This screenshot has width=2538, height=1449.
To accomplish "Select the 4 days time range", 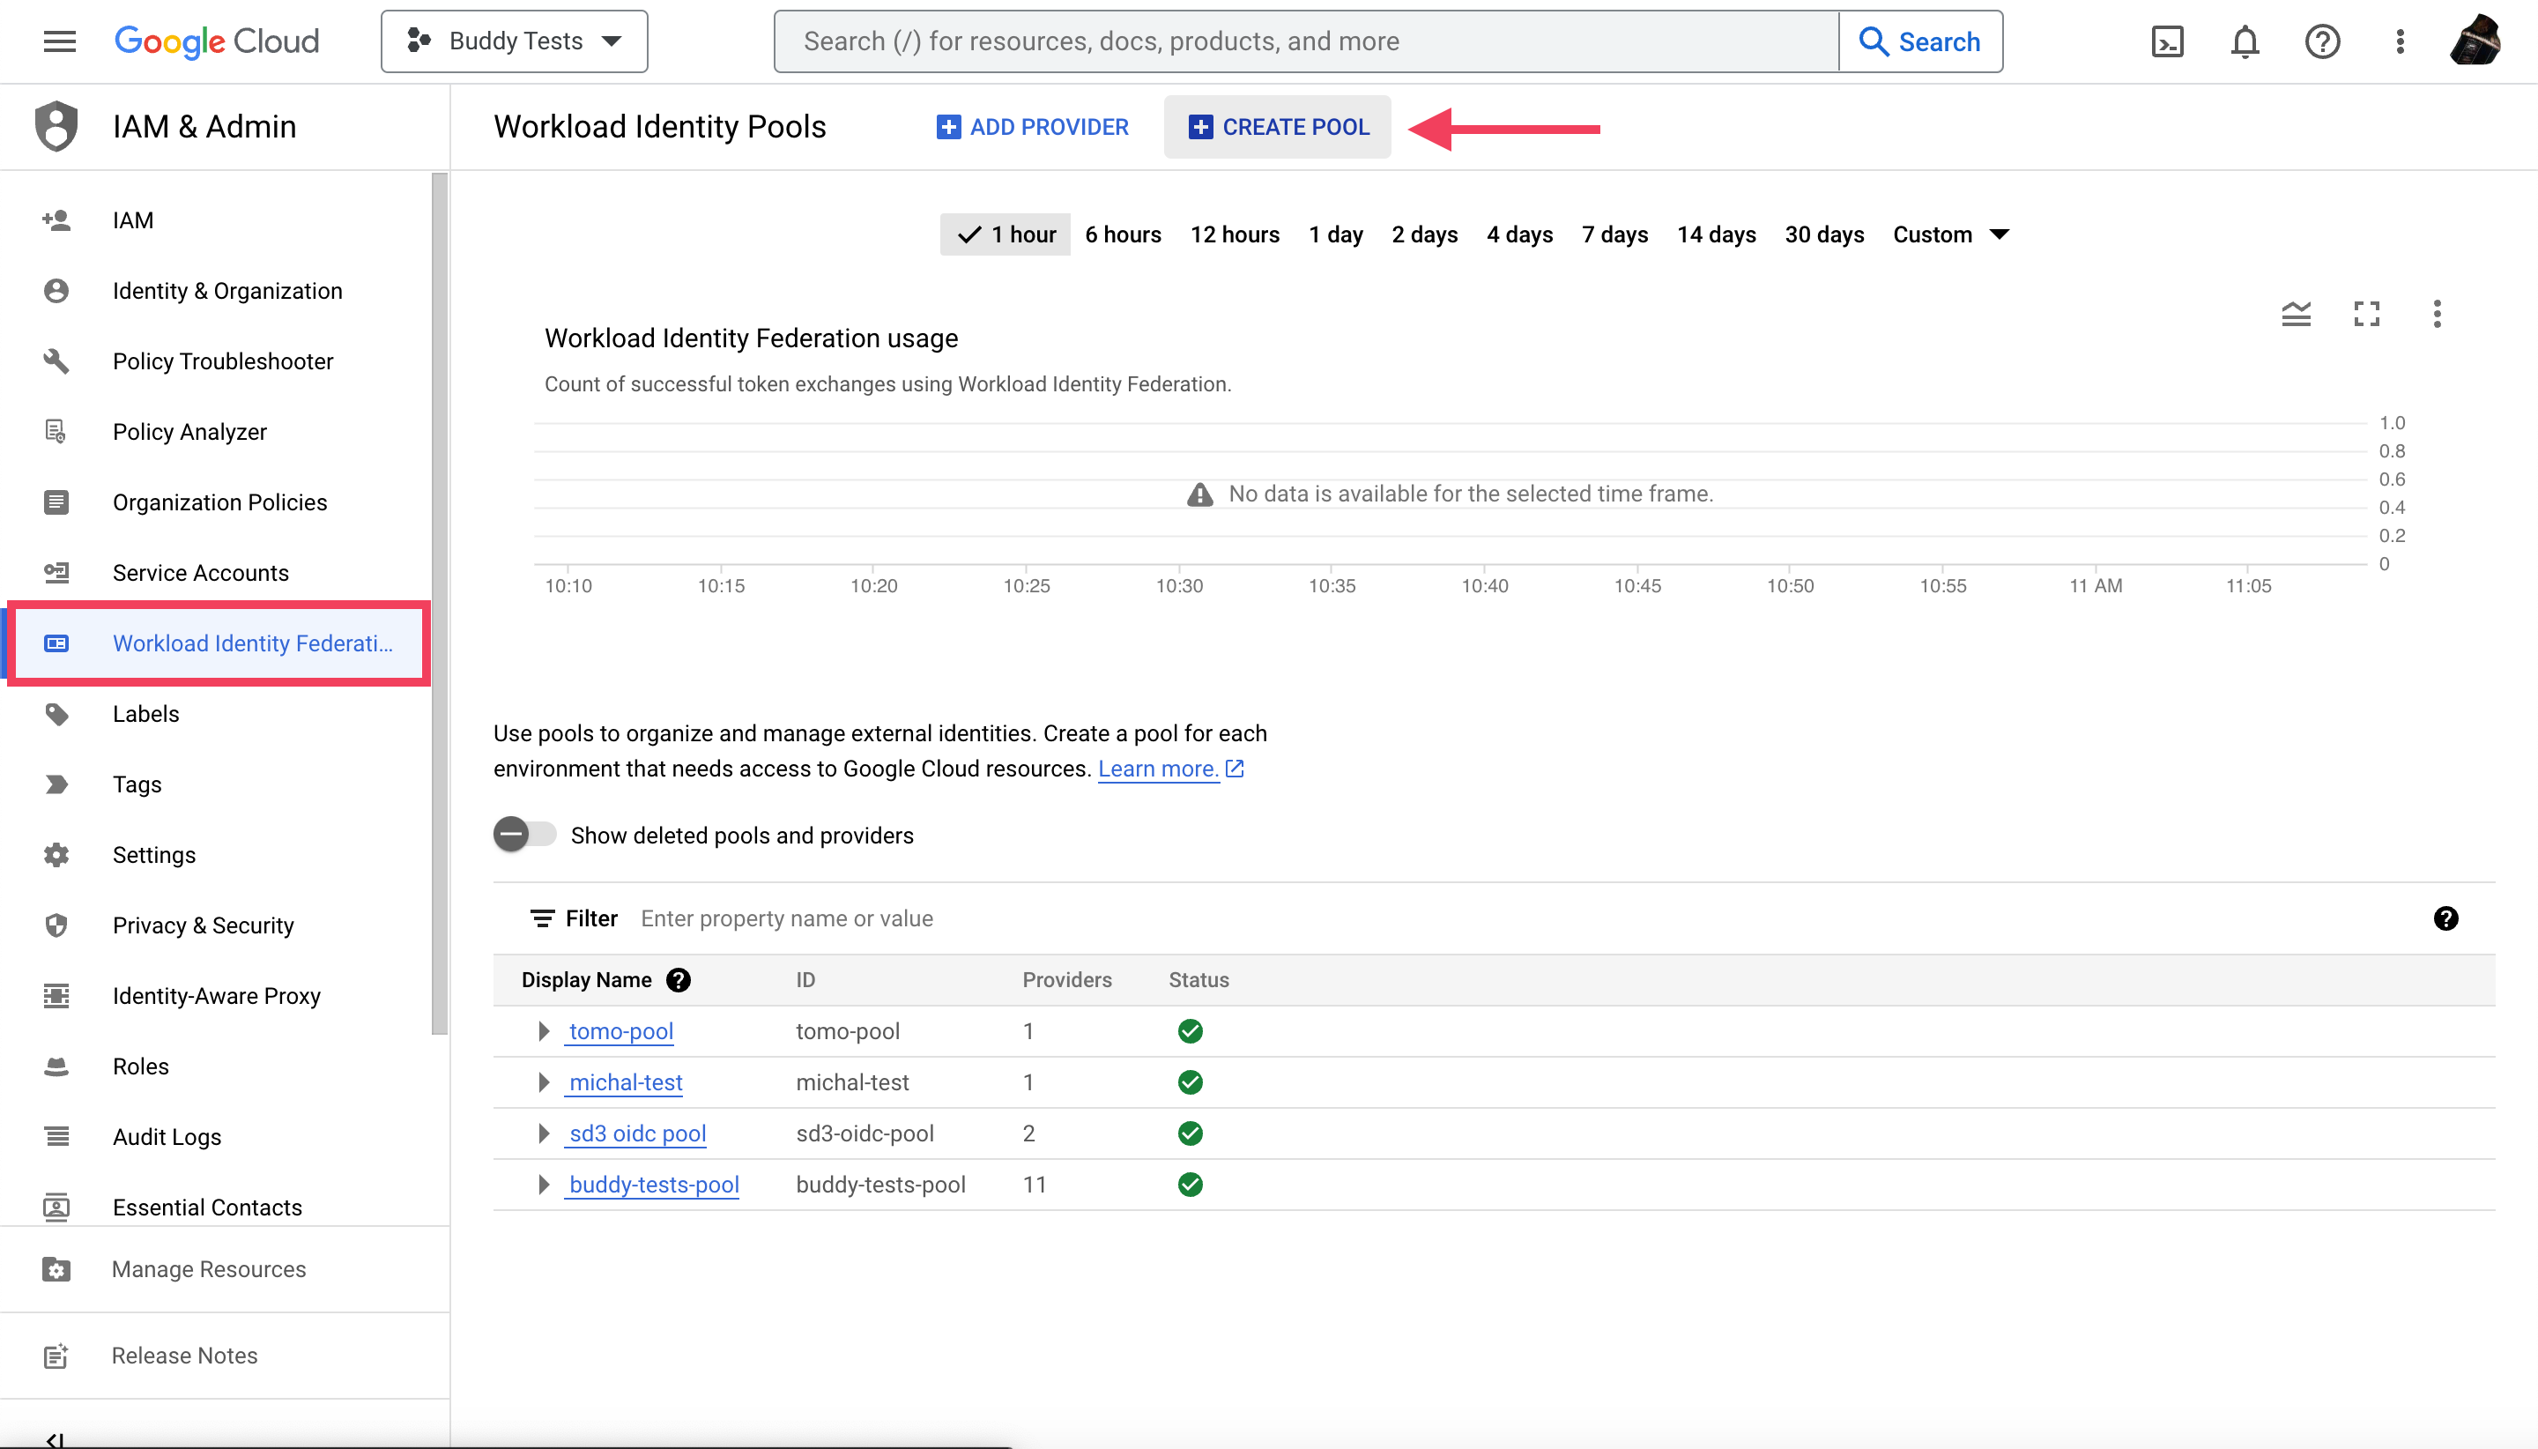I will [x=1519, y=234].
